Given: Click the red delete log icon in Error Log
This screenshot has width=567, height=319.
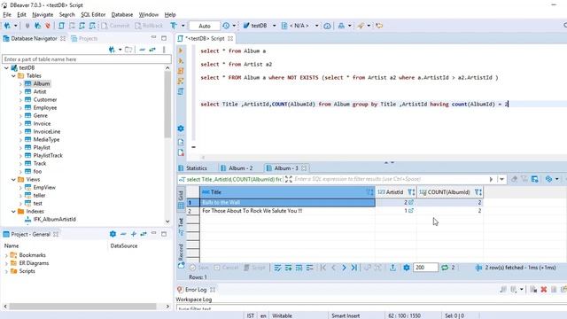Looking at the screenshot, I should [x=543, y=290].
